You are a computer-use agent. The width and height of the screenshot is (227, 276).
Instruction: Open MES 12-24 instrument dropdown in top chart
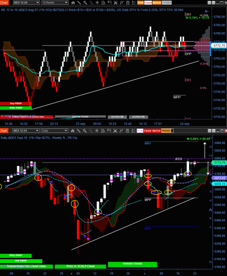click(26, 3)
